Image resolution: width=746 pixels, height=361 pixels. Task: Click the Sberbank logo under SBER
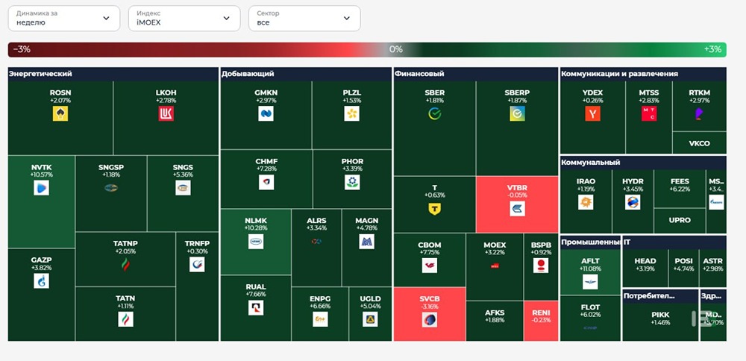click(435, 113)
